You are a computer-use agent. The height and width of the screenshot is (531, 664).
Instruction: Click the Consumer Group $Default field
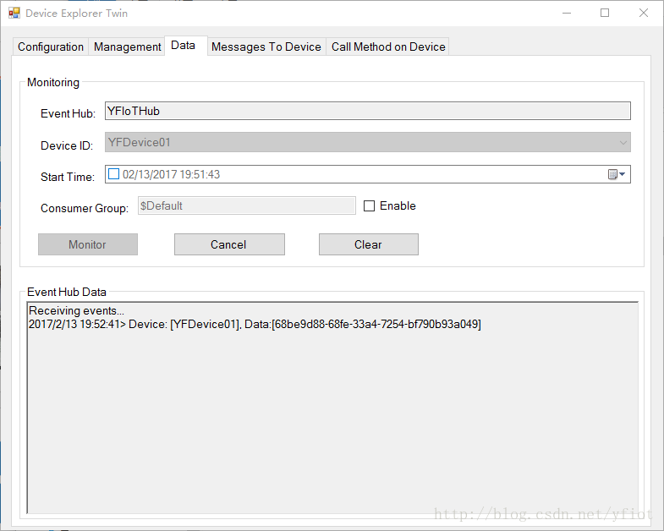pyautogui.click(x=246, y=205)
